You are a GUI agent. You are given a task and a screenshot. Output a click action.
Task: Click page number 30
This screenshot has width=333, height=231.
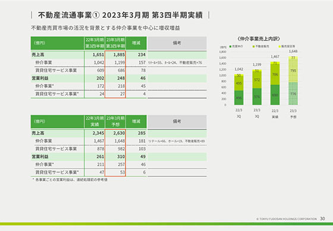coord(322,218)
